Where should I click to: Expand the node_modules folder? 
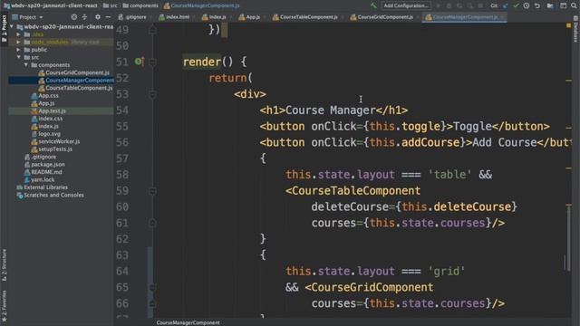18,43
